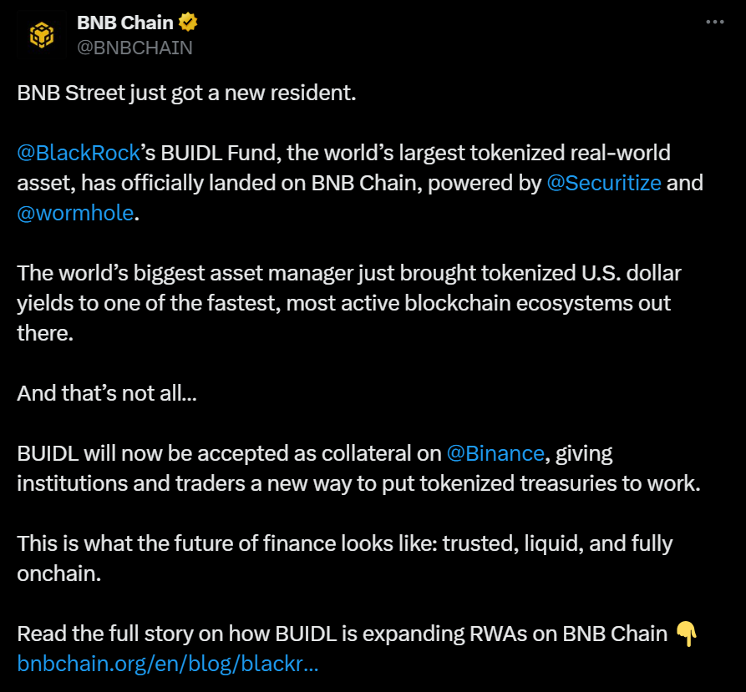
Task: Open the @wormhole mention link
Action: 74,213
